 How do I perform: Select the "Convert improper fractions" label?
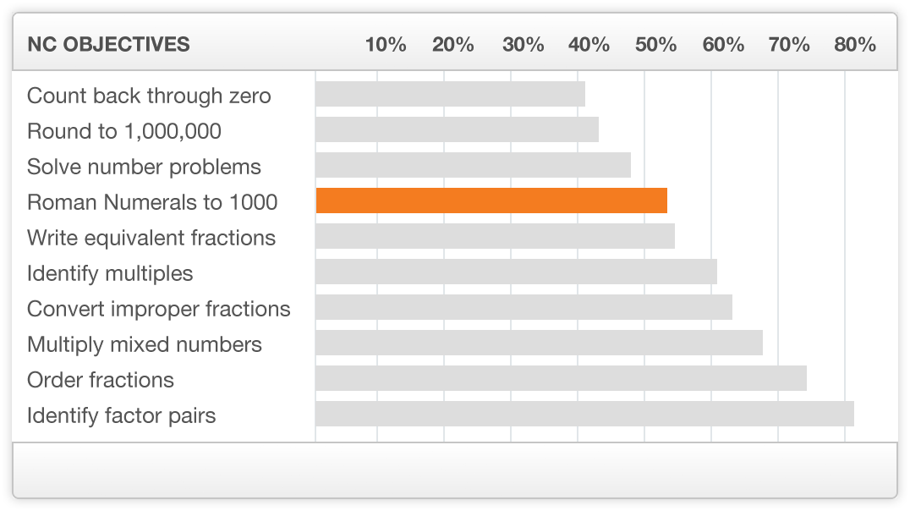(x=158, y=309)
